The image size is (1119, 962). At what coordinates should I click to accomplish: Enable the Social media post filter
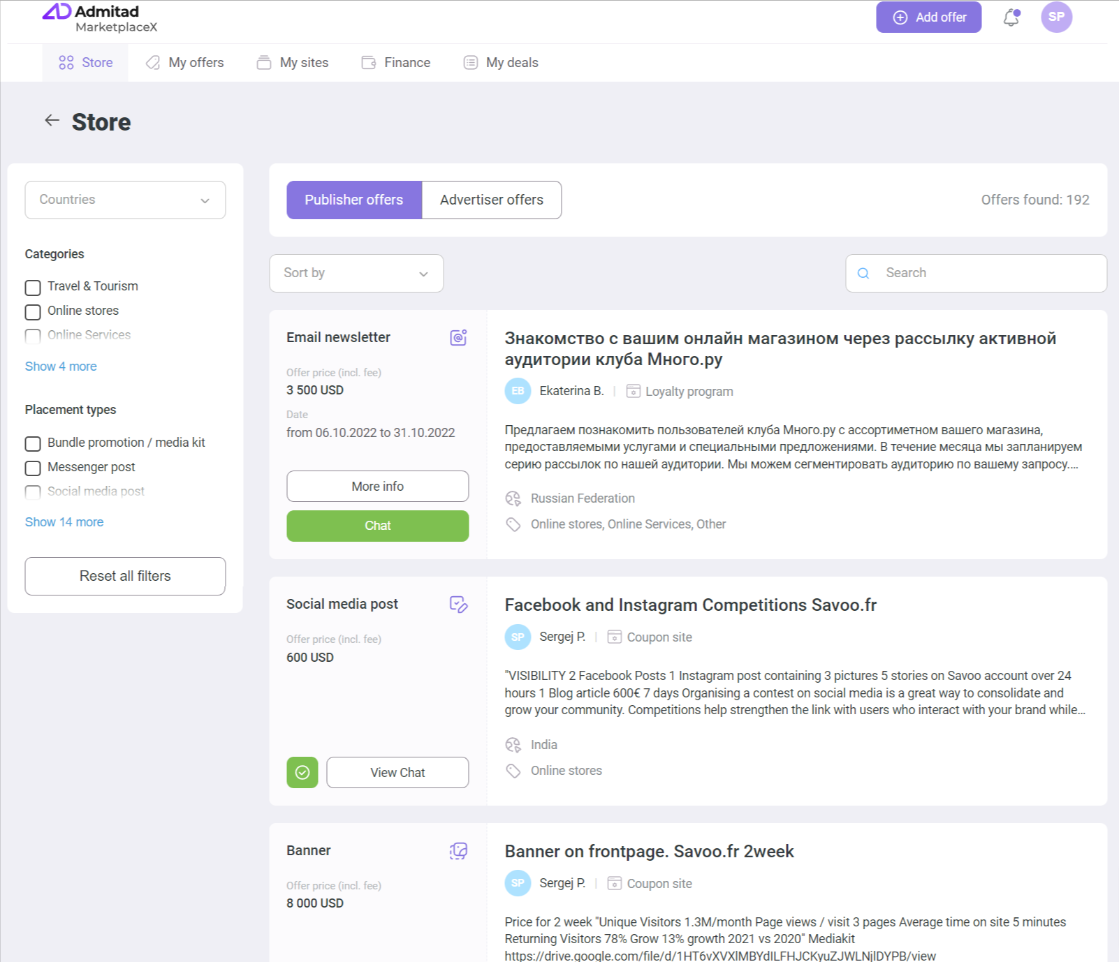click(x=33, y=493)
